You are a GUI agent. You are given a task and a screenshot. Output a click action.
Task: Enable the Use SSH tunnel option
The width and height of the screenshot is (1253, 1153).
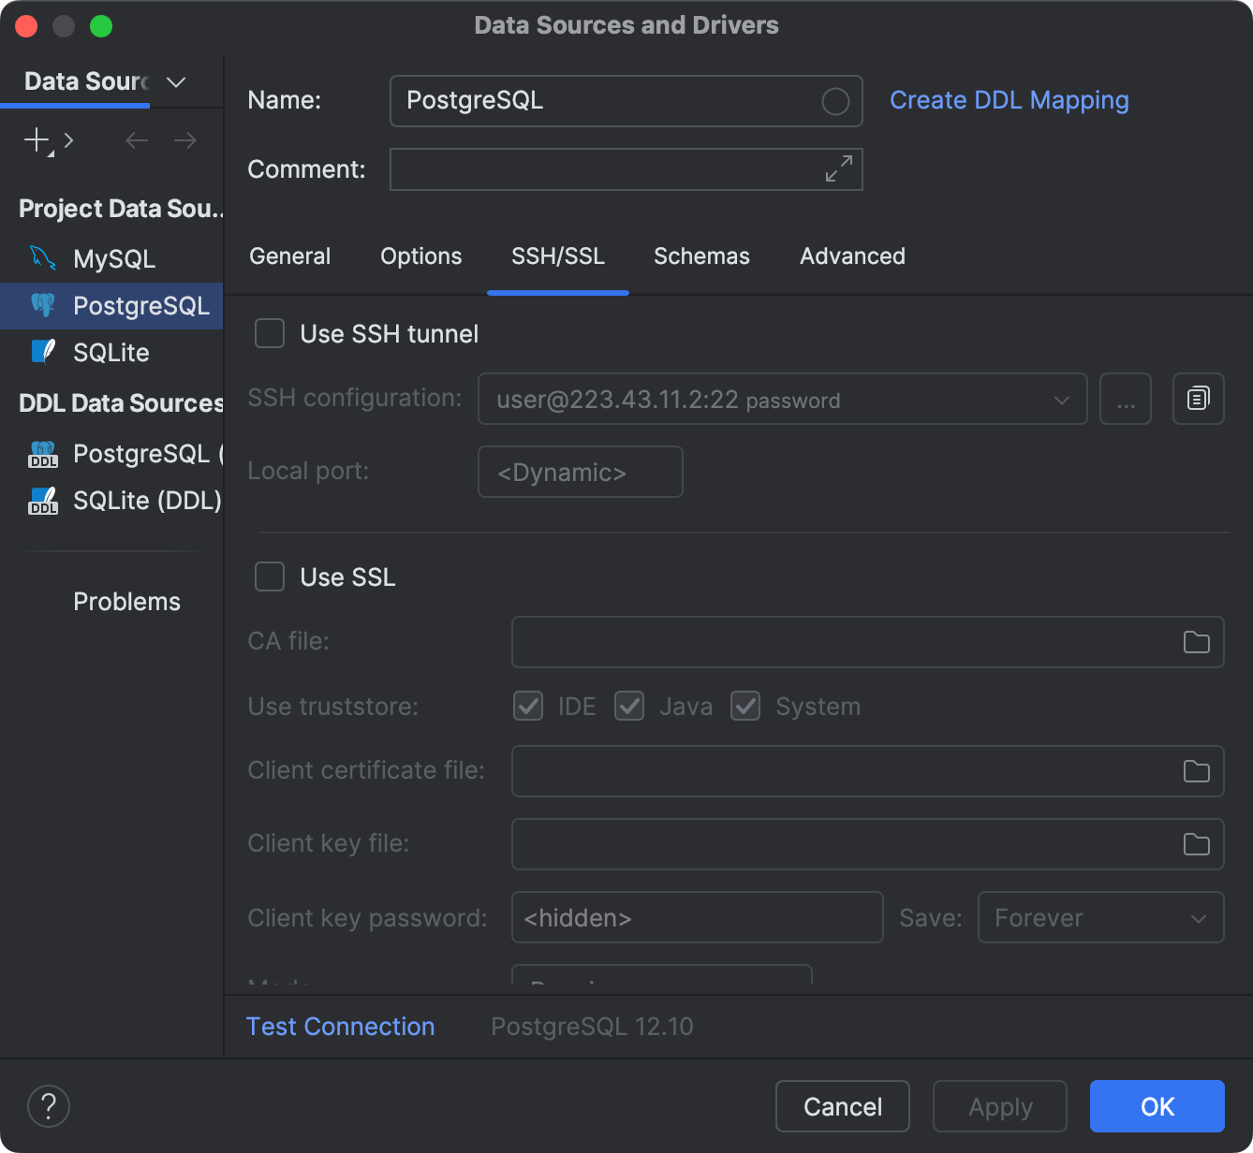(x=269, y=333)
